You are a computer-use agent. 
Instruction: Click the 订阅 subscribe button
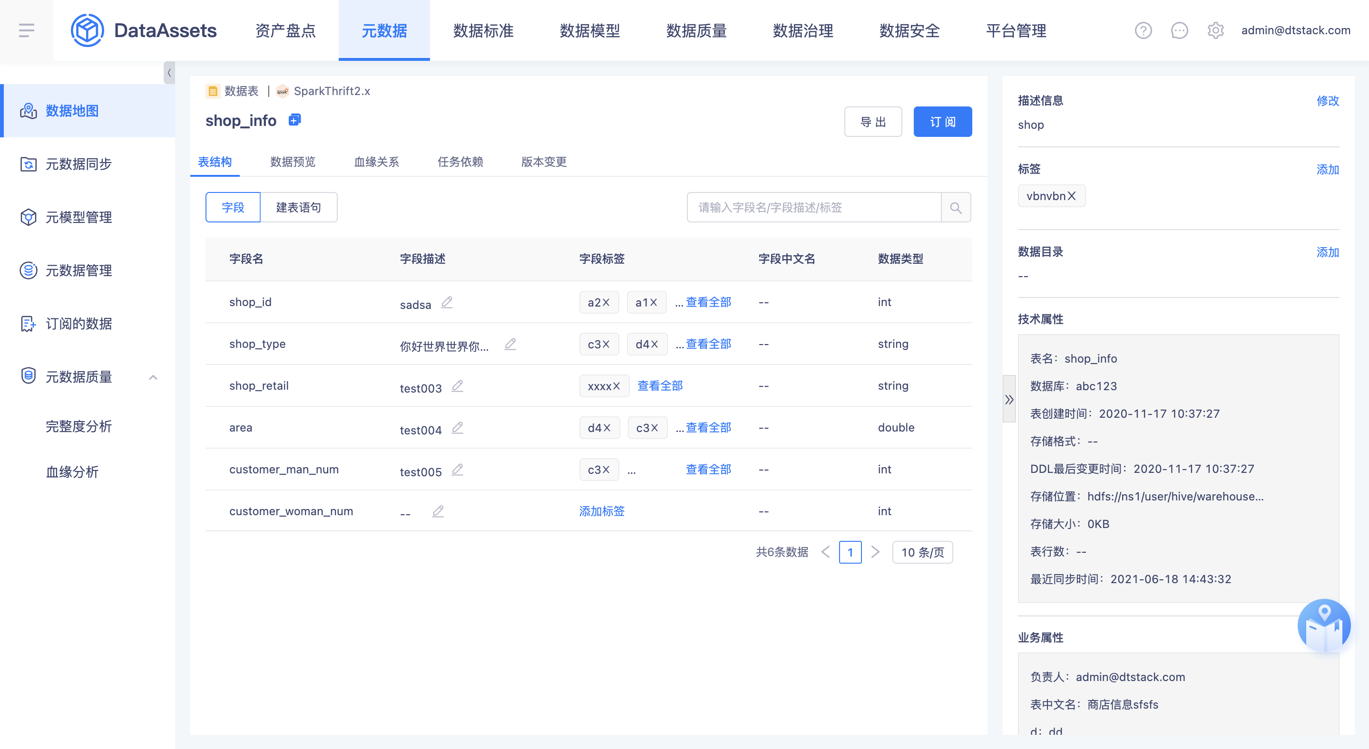[943, 122]
